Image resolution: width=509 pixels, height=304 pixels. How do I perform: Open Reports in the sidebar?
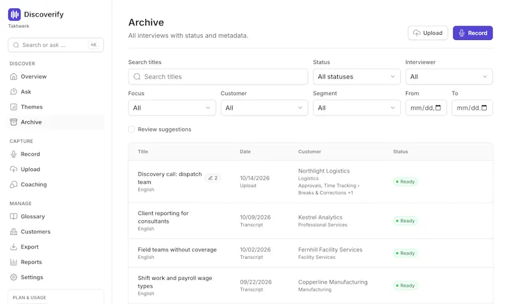(x=31, y=262)
